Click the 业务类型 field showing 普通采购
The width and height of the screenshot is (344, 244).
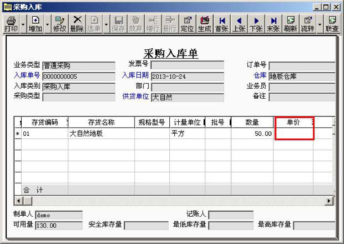pos(79,66)
